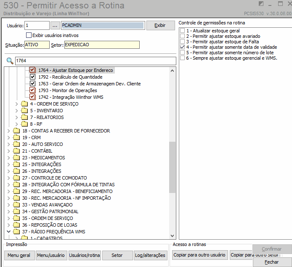The height and width of the screenshot is (267, 292).
Task: Click folder icon of 36 - REPOSIÇÃO DE LOJAS
Action: 16,225
